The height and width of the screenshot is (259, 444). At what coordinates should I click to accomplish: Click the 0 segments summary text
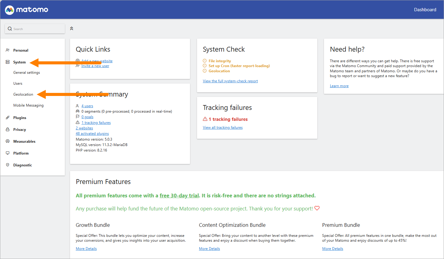127,111
